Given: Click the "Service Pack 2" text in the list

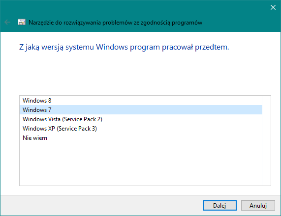Looking at the screenshot, I should pos(82,119).
